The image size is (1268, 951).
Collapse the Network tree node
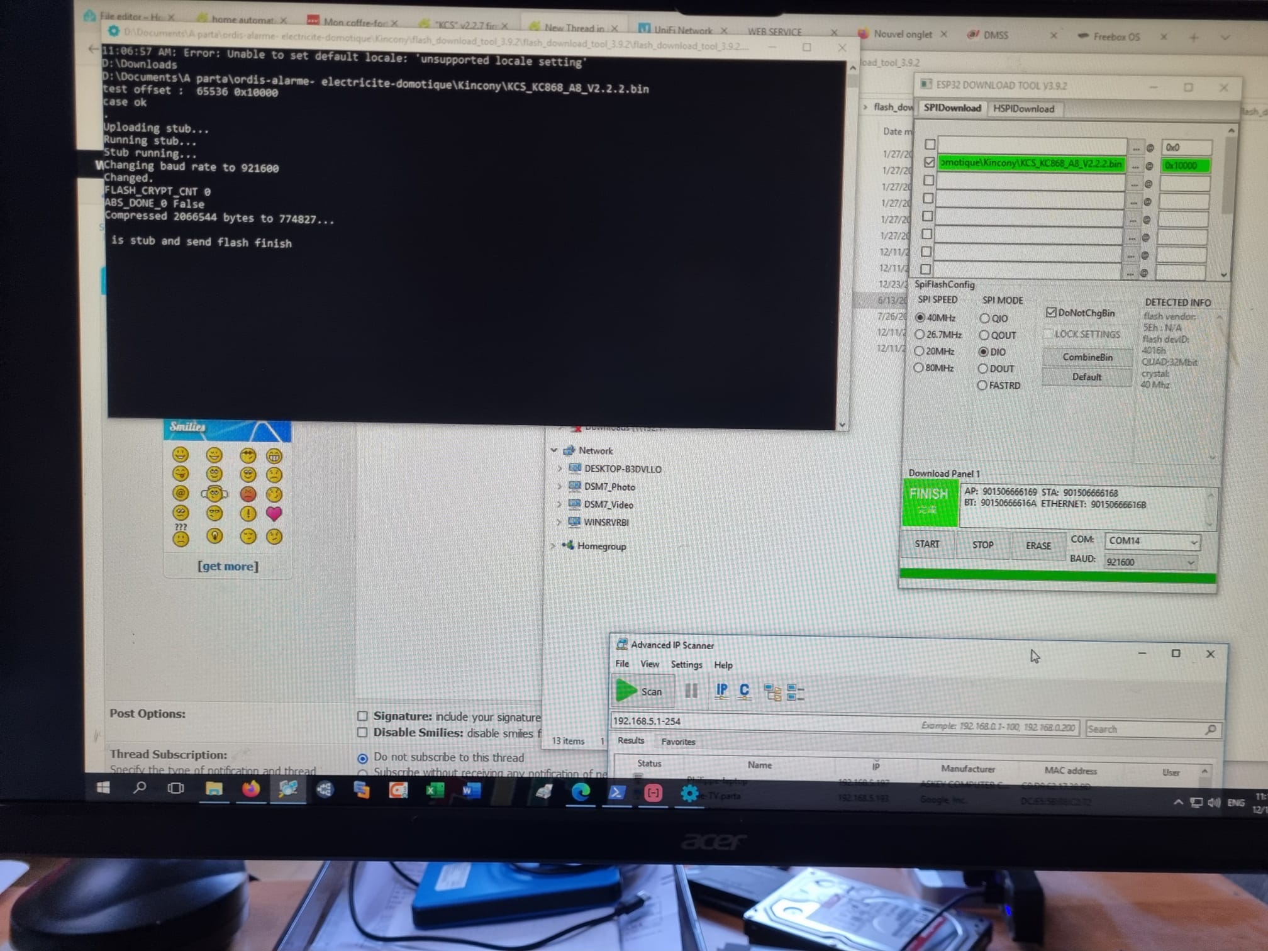(553, 450)
